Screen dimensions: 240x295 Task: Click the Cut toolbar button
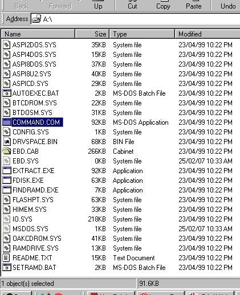click(132, 5)
